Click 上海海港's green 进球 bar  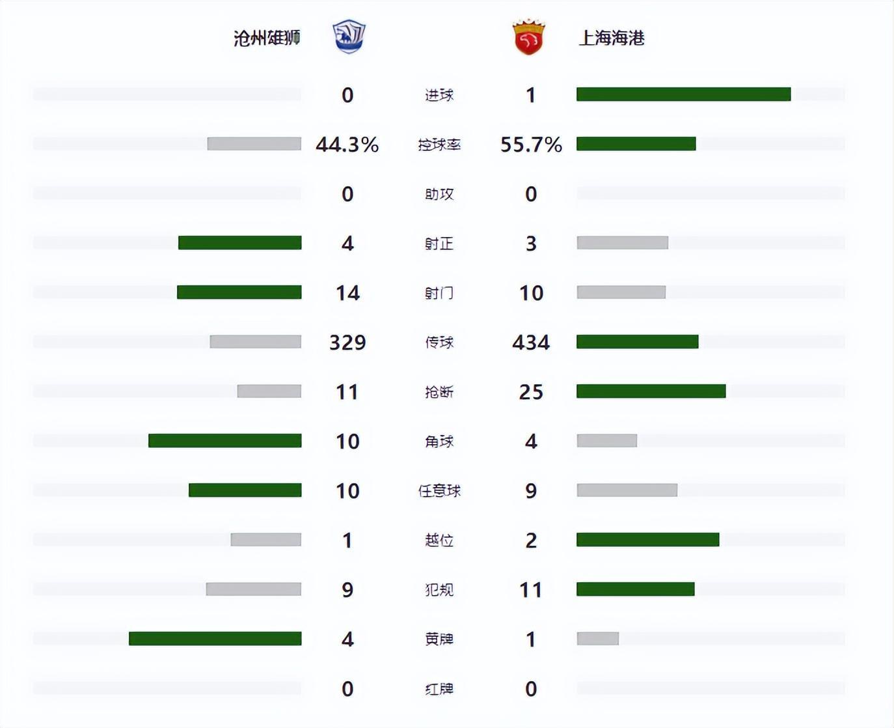(683, 94)
